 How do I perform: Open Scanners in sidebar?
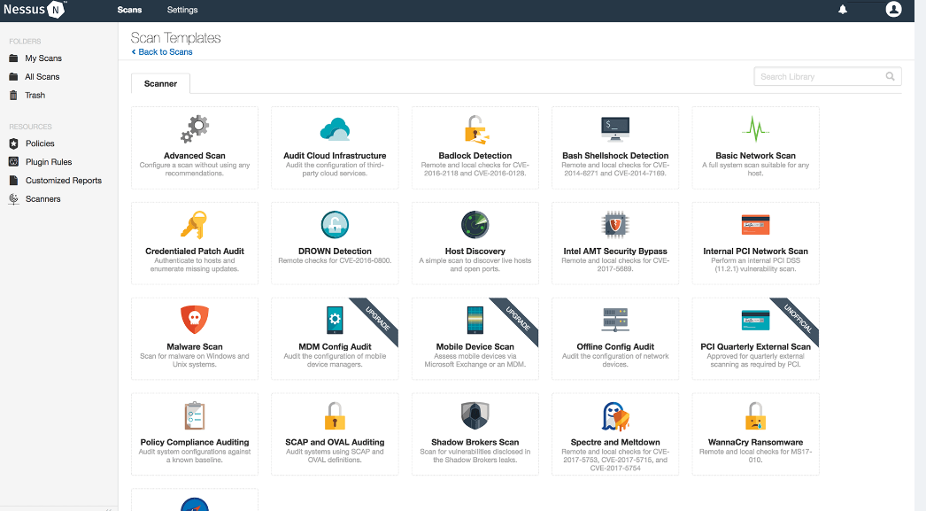click(42, 199)
